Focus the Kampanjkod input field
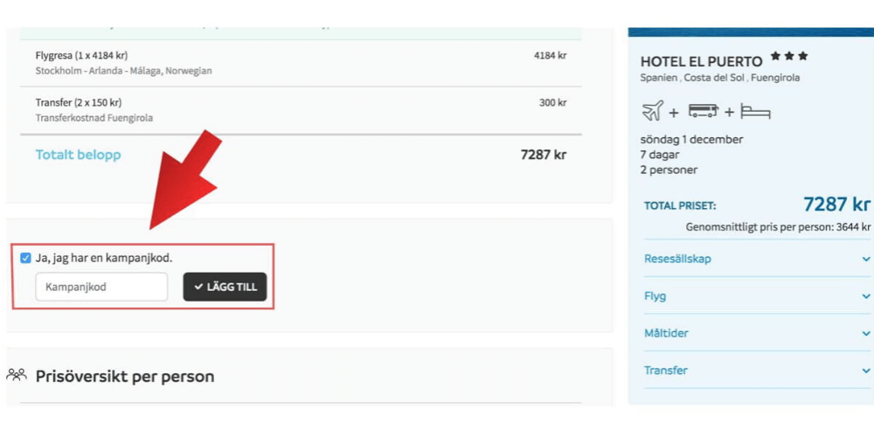This screenshot has height=437, width=874. (101, 287)
